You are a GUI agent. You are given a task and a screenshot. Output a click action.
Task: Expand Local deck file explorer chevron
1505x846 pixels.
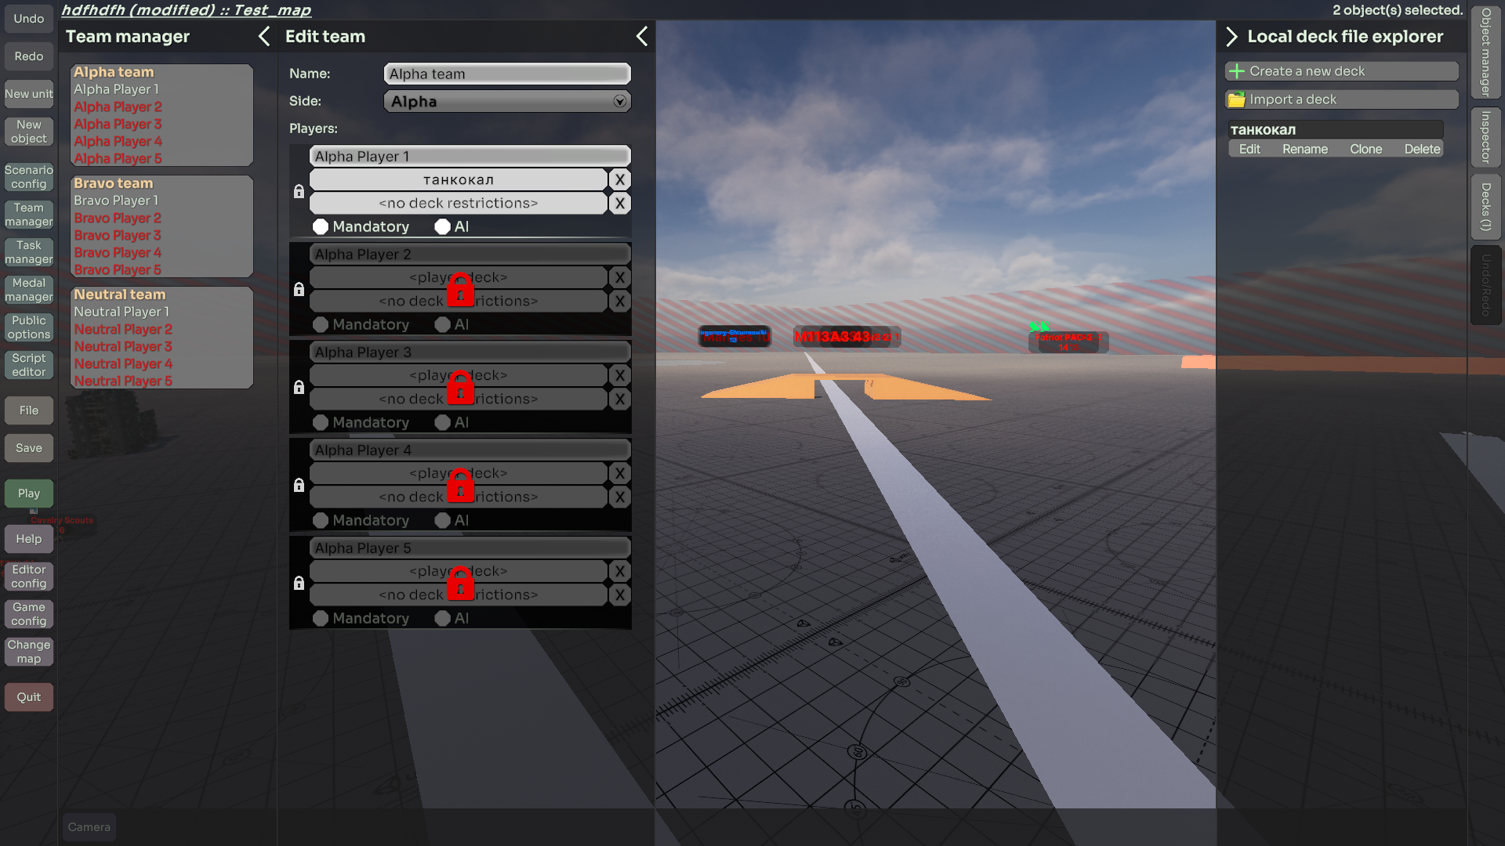pyautogui.click(x=1231, y=37)
